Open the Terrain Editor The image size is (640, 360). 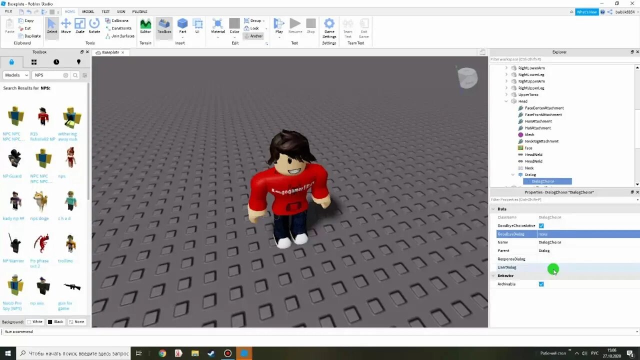click(145, 26)
